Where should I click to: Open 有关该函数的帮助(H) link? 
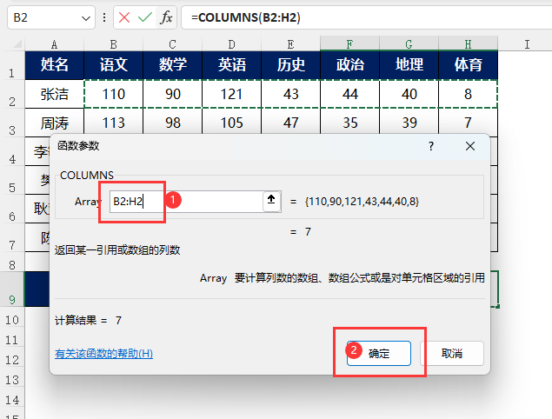(103, 354)
